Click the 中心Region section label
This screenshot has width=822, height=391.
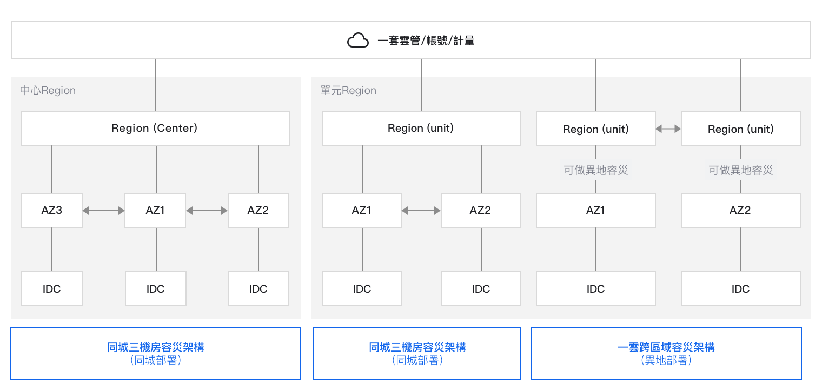point(48,90)
